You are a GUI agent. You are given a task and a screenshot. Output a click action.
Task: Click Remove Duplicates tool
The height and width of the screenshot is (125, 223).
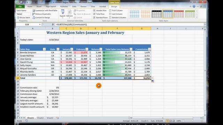(42, 14)
